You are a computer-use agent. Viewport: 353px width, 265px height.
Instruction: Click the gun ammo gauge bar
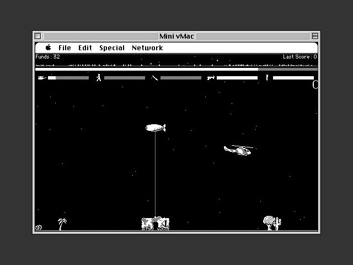237,78
